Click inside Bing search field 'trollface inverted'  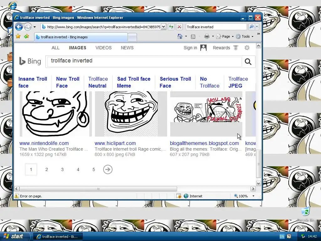pos(145,61)
